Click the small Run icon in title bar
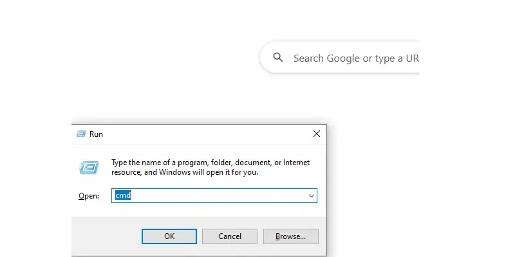515x257 pixels. 81,134
